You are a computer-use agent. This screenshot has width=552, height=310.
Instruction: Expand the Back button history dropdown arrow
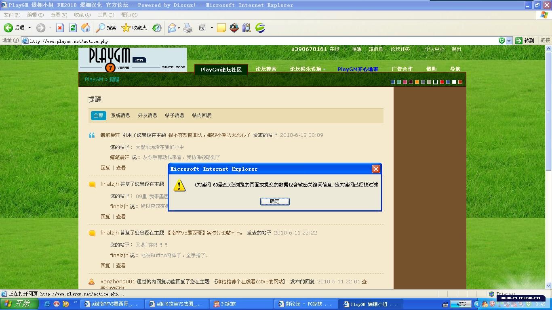29,28
